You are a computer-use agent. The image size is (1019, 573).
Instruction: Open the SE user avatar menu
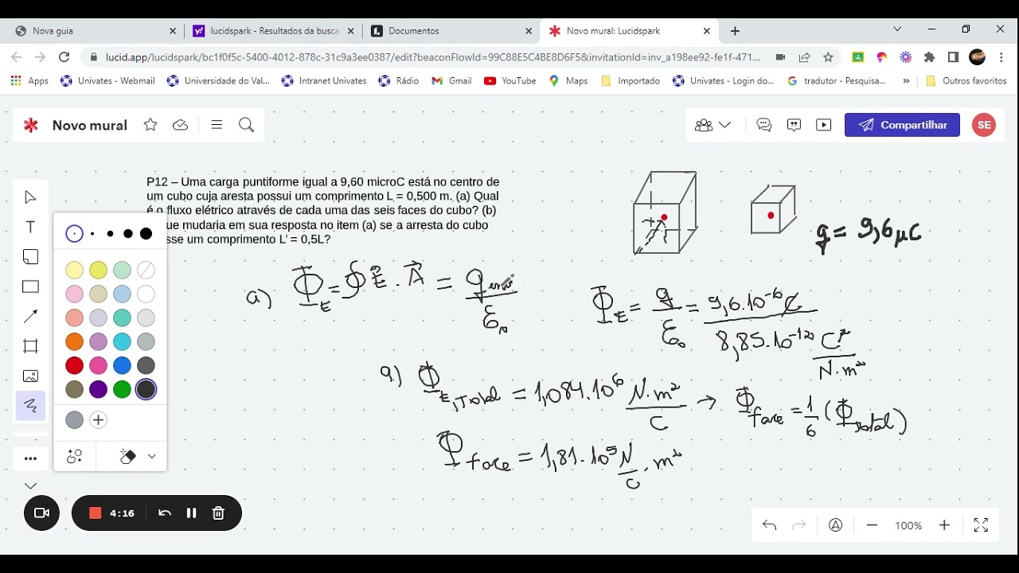pos(984,125)
